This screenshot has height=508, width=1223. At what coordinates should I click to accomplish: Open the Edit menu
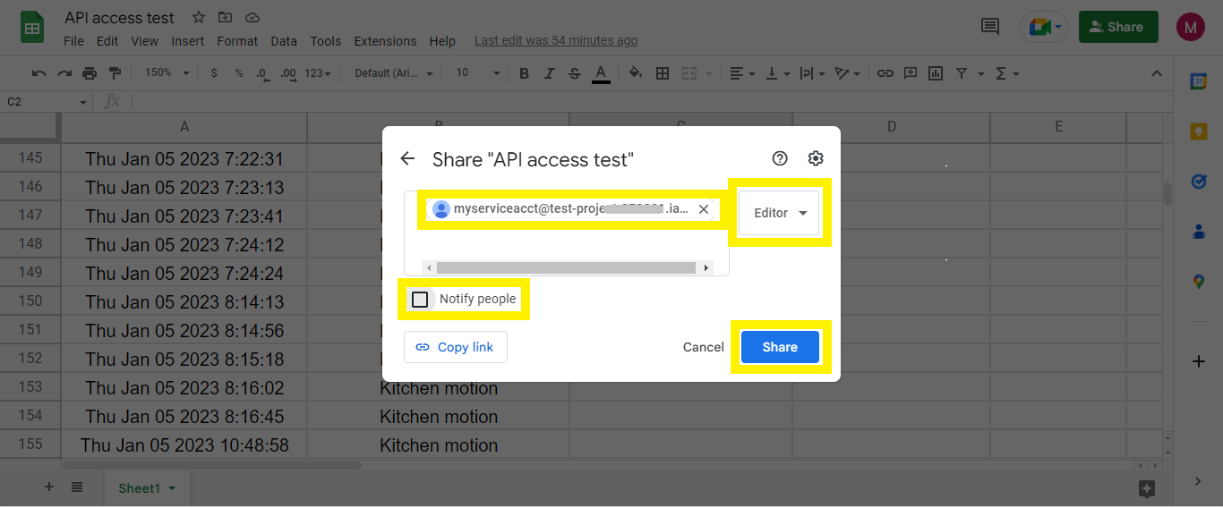coord(107,41)
